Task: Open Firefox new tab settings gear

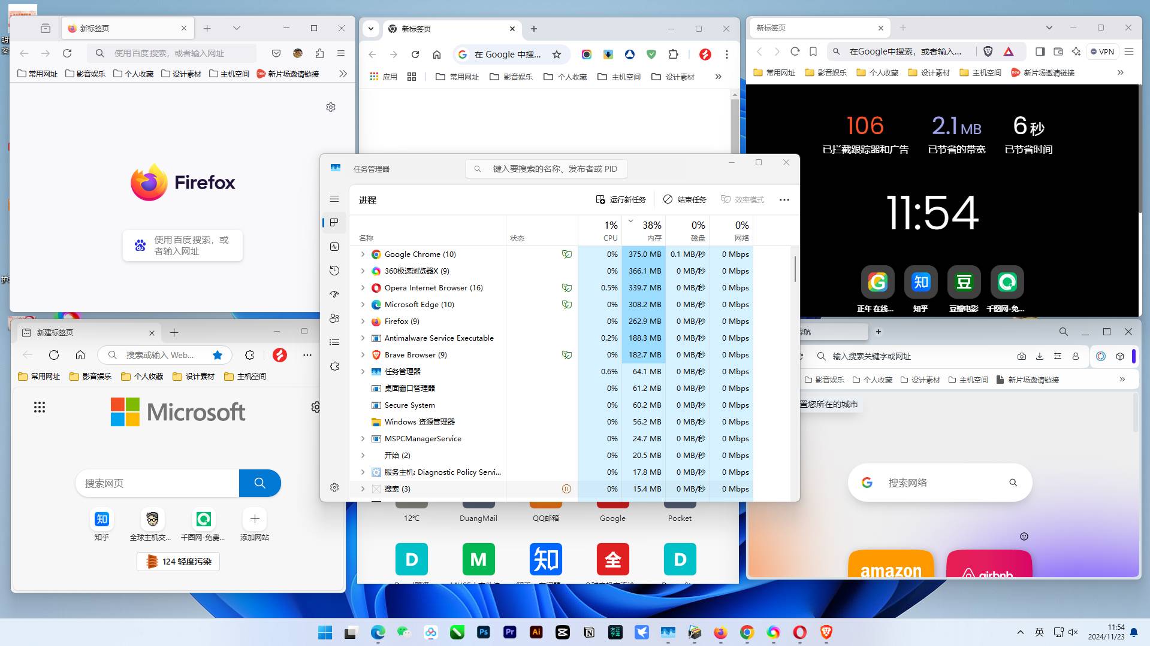Action: (x=331, y=107)
